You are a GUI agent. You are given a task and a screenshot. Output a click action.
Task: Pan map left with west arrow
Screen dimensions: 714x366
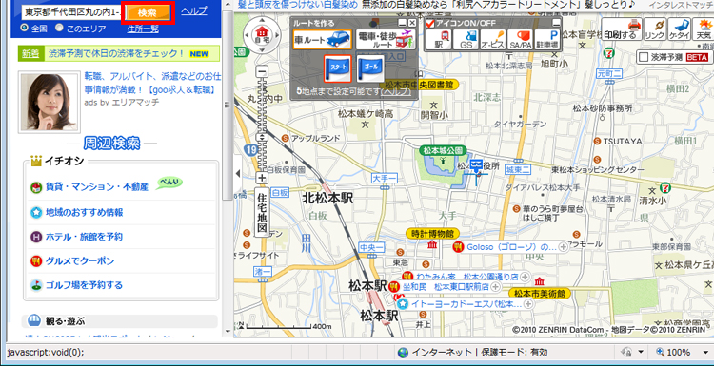[248, 35]
